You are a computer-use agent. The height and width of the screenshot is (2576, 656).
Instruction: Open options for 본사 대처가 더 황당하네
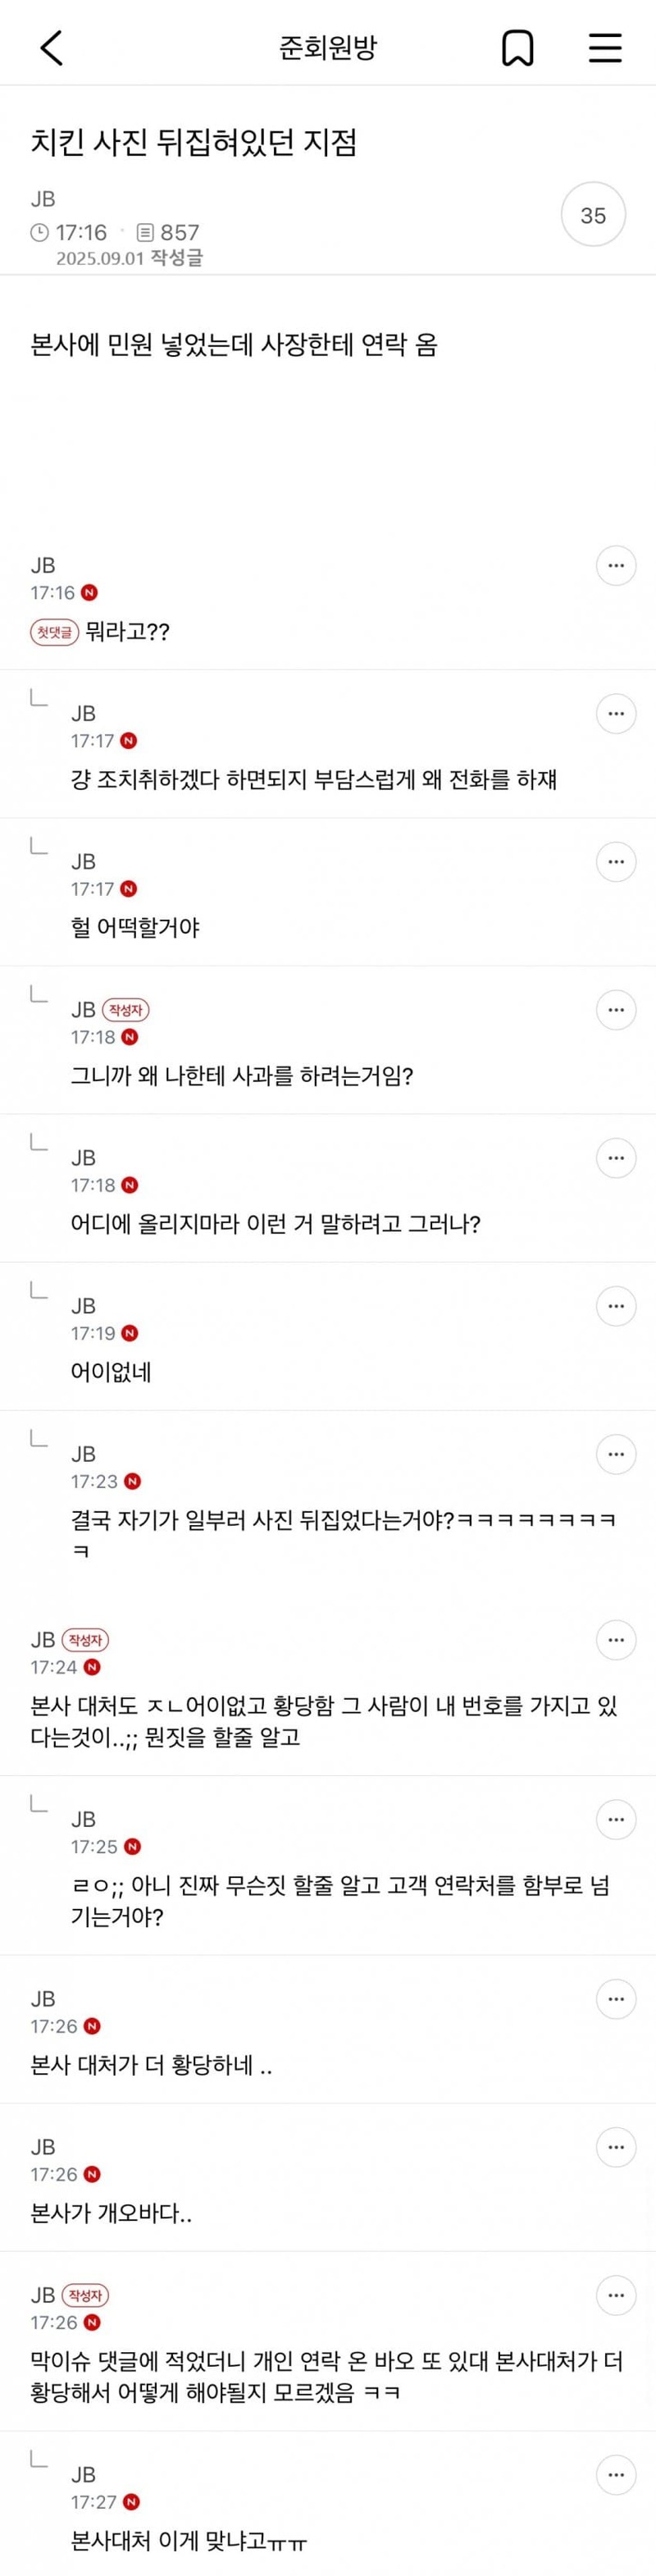[x=616, y=1999]
